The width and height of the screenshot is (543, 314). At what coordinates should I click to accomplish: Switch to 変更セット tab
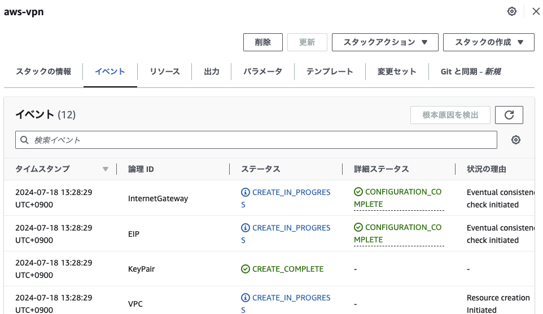click(397, 72)
